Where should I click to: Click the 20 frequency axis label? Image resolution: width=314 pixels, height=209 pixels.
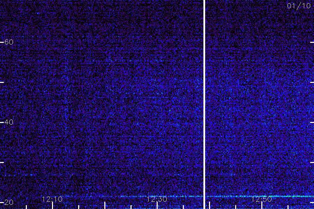(9, 202)
